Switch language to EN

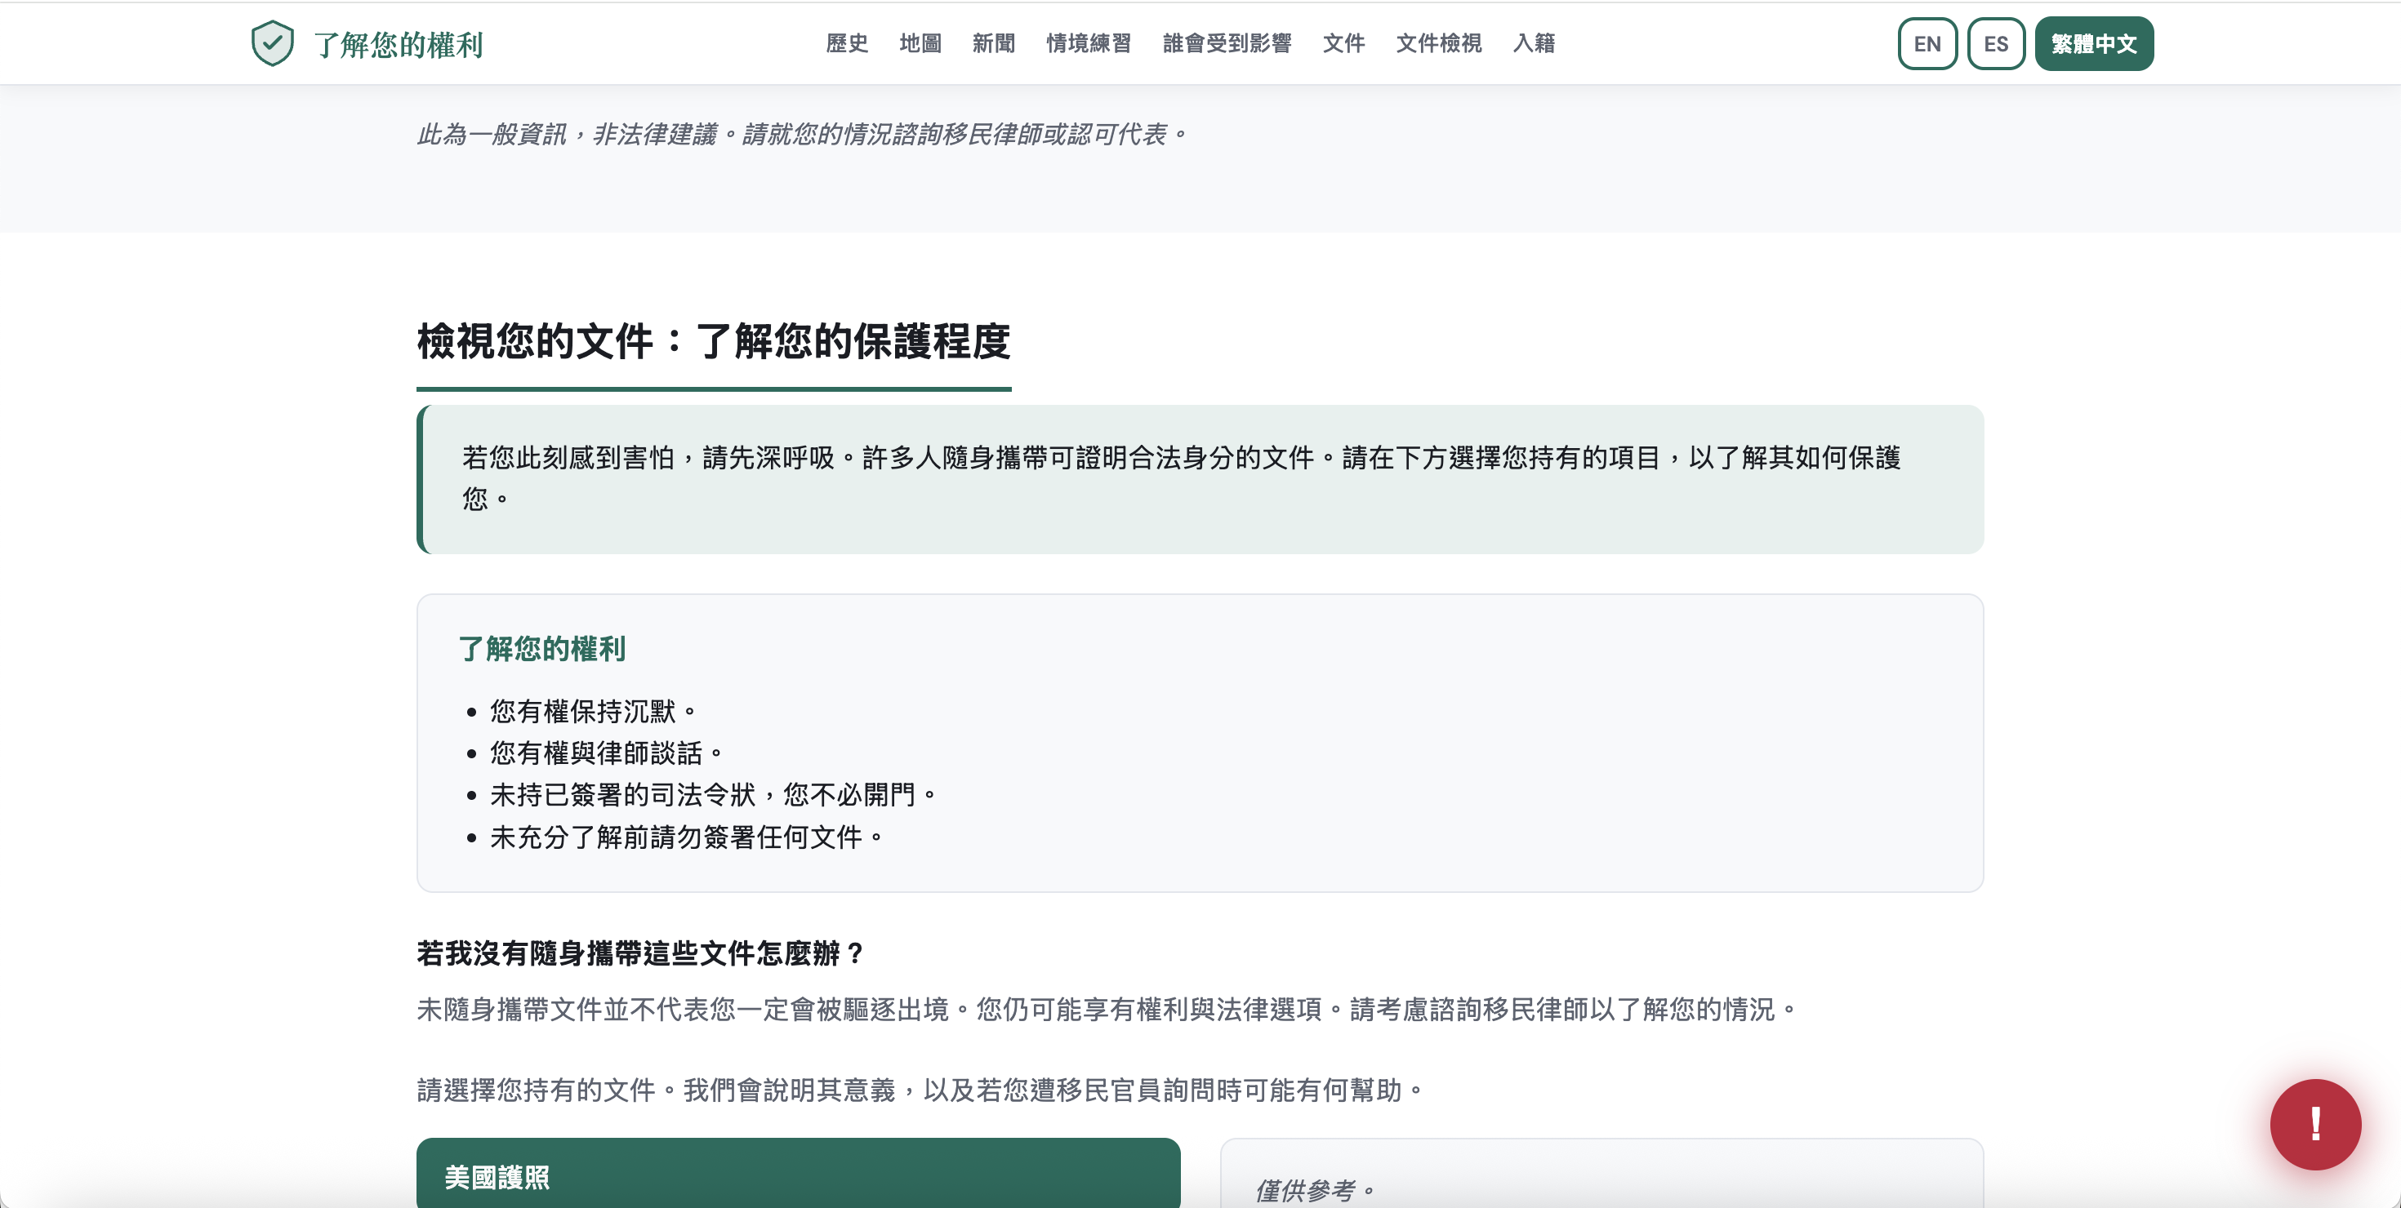click(1927, 44)
